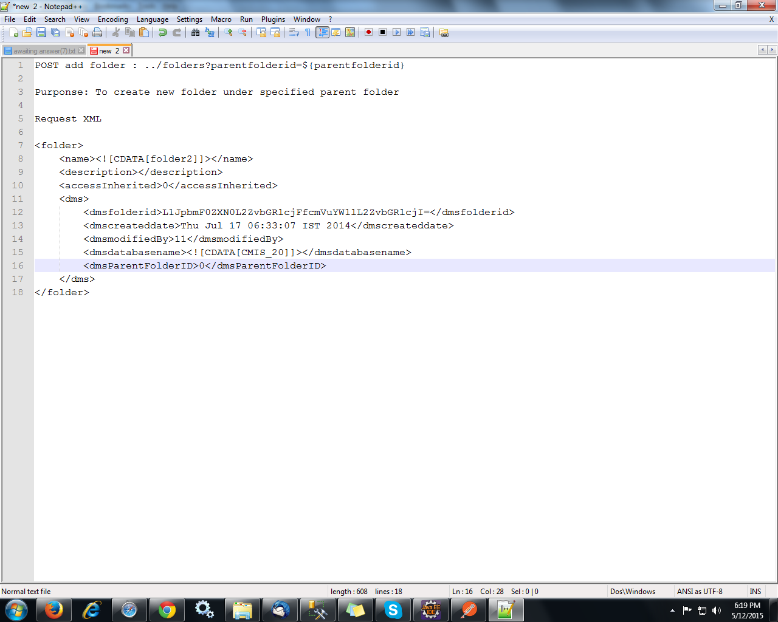778x622 pixels.
Task: Click the Zoom In magnifier icon
Action: point(229,32)
